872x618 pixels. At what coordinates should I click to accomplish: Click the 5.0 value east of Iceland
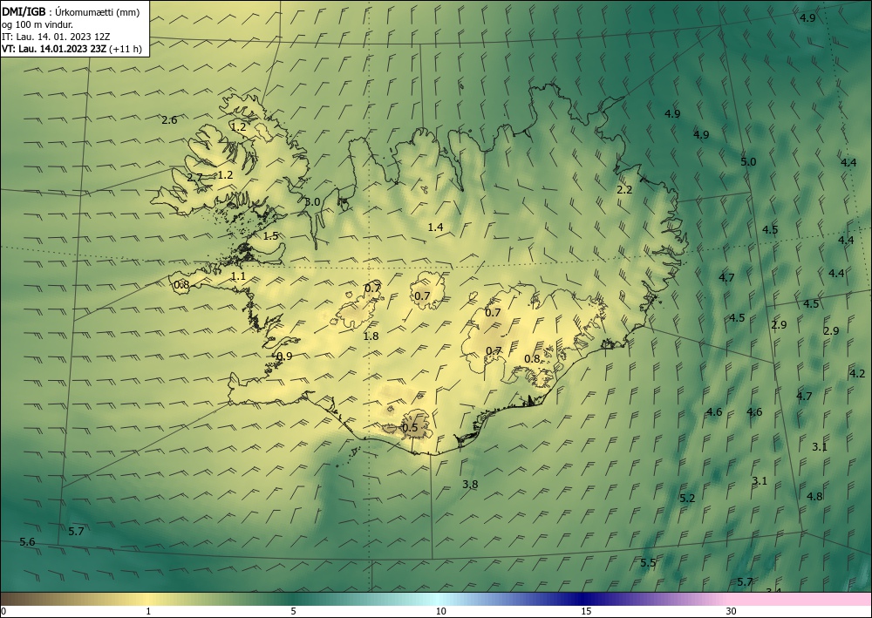point(748,162)
